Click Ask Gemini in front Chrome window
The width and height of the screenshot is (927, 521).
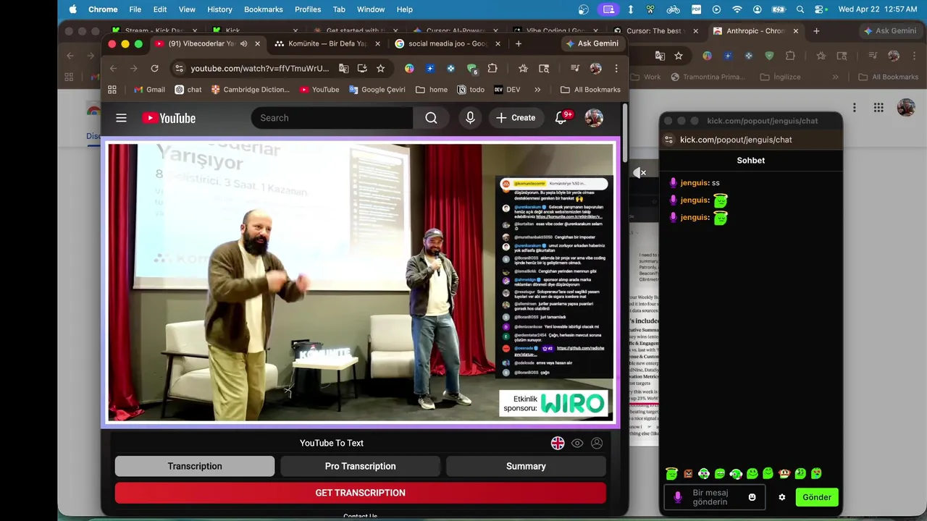point(592,43)
